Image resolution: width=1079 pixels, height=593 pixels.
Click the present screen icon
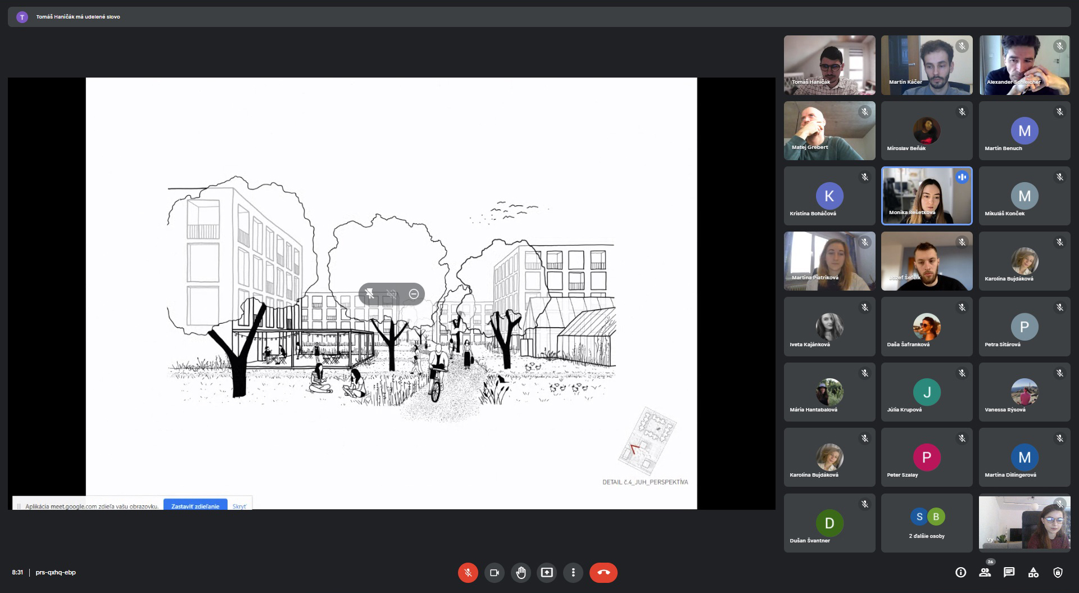click(x=547, y=572)
